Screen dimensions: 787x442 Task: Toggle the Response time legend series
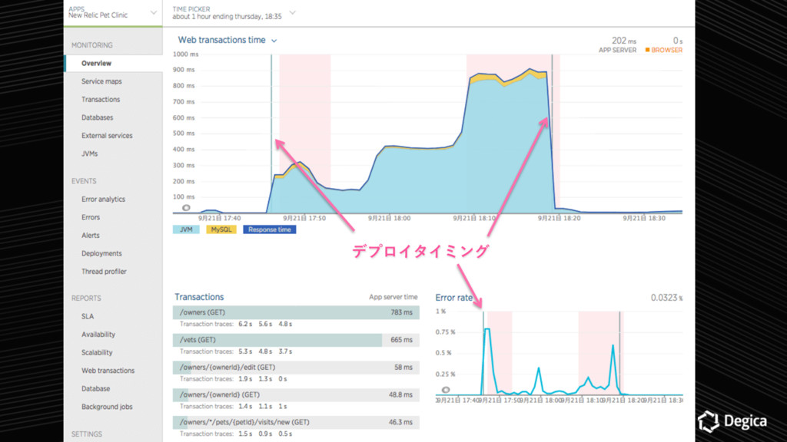point(270,229)
